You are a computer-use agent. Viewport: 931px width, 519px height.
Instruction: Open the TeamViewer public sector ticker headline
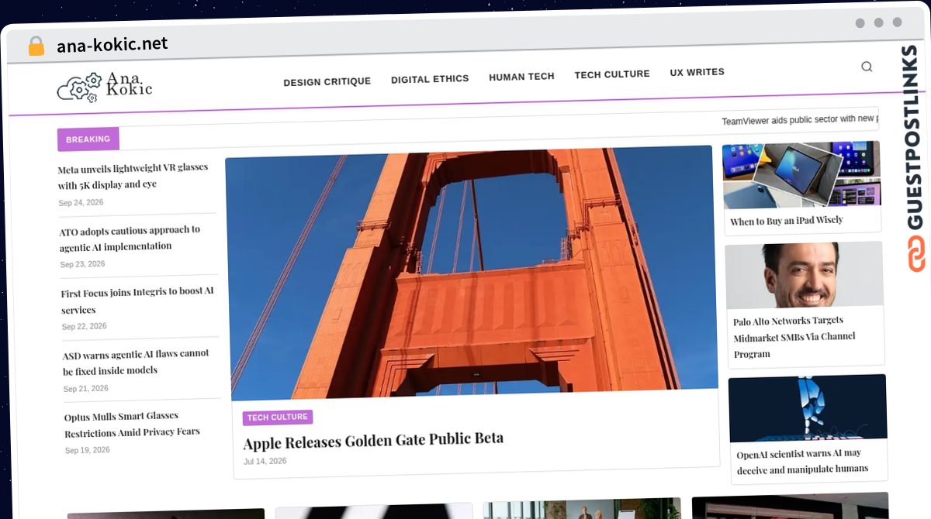tap(800, 120)
